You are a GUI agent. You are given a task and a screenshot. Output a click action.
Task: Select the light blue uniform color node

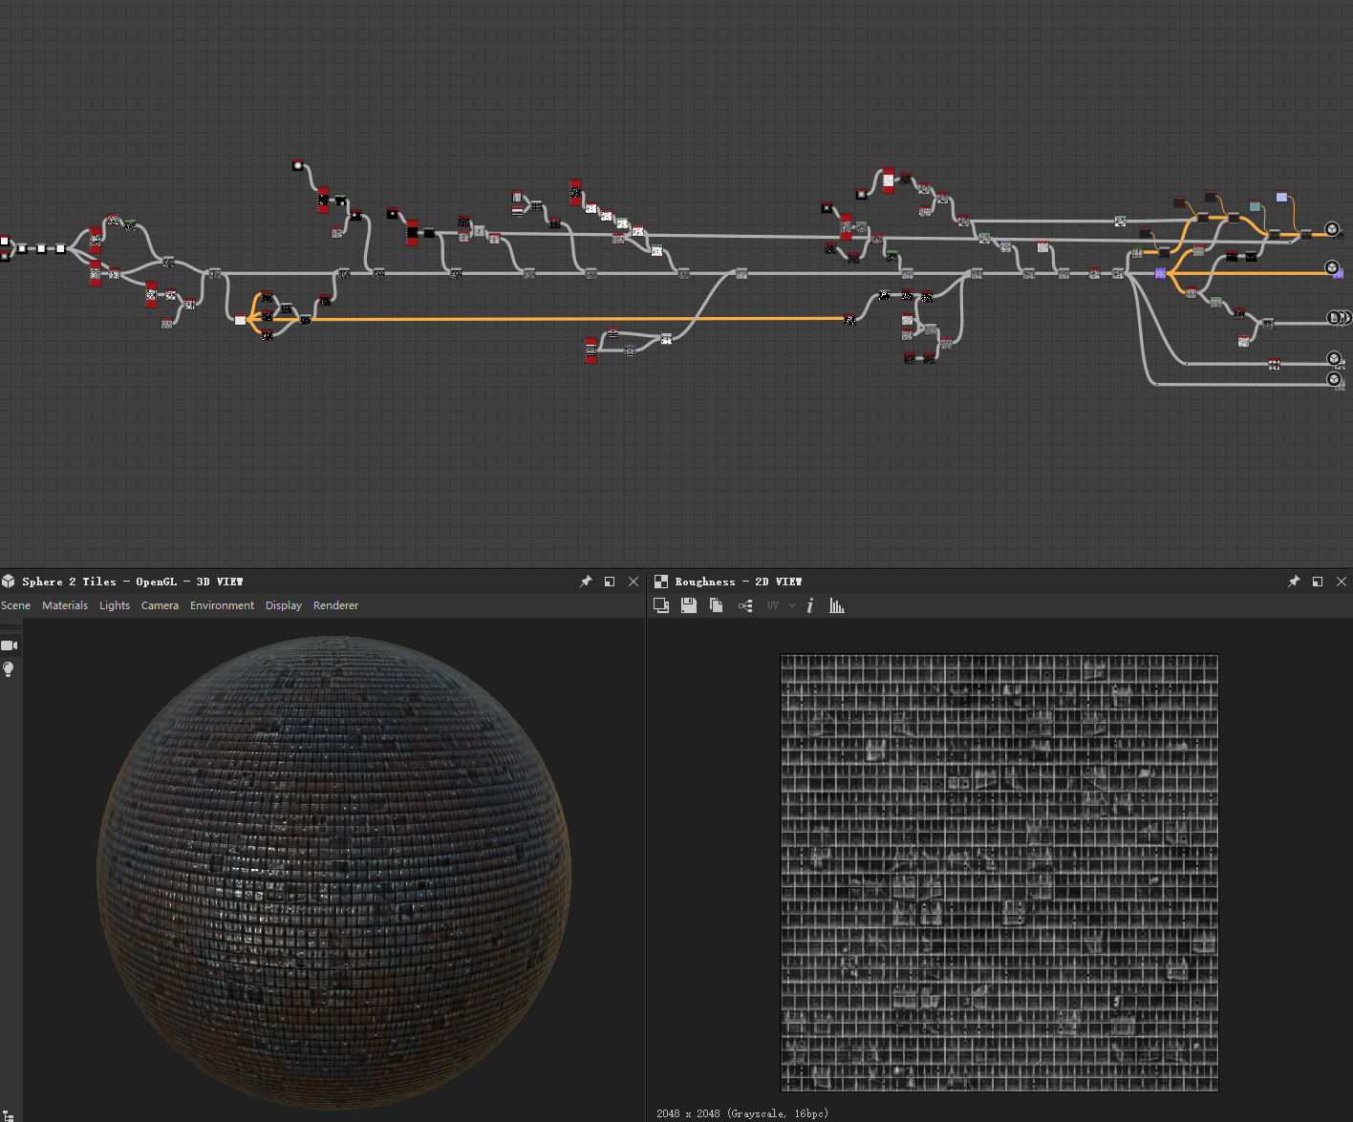(x=1281, y=198)
